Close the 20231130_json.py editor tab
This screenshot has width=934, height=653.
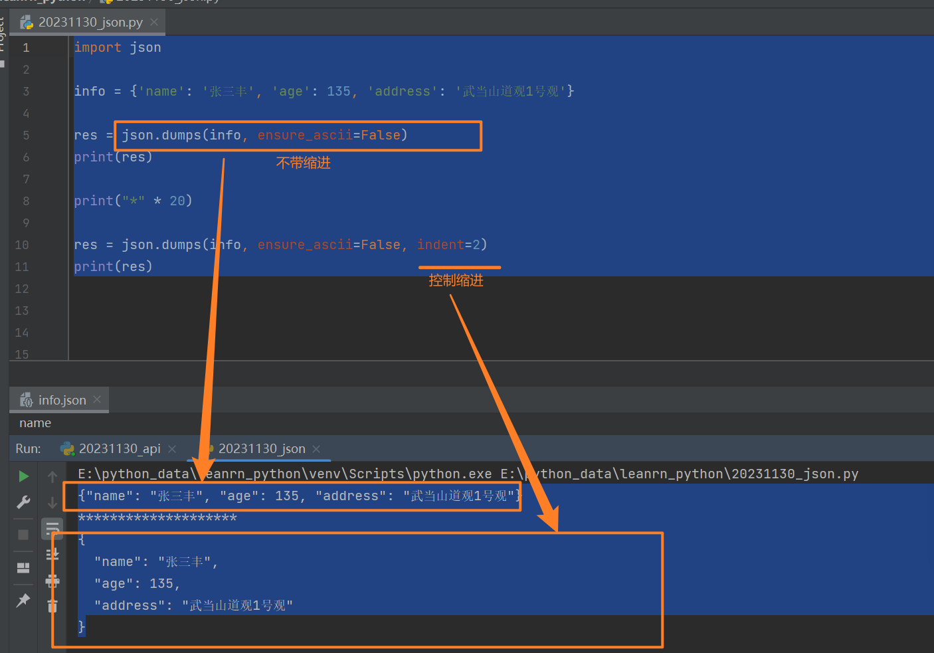154,22
